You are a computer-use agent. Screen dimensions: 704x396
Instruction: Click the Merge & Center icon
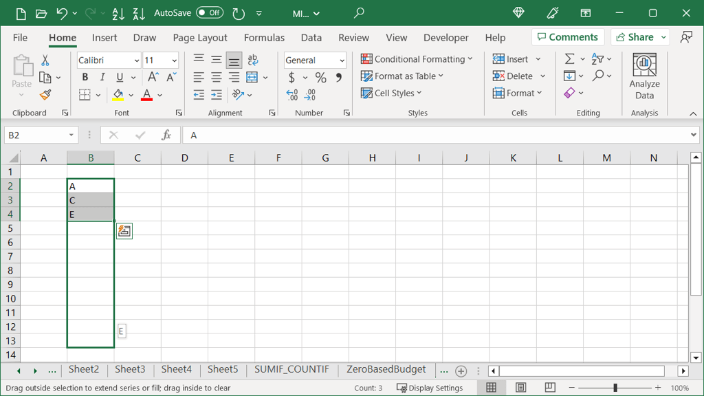pos(252,77)
